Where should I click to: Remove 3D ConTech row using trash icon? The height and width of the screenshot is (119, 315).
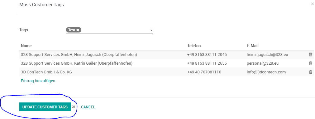pos(310,72)
